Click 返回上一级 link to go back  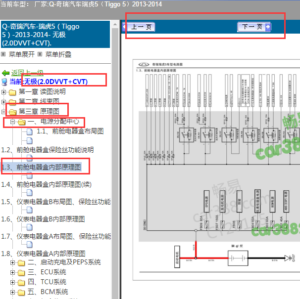pyautogui.click(x=27, y=73)
